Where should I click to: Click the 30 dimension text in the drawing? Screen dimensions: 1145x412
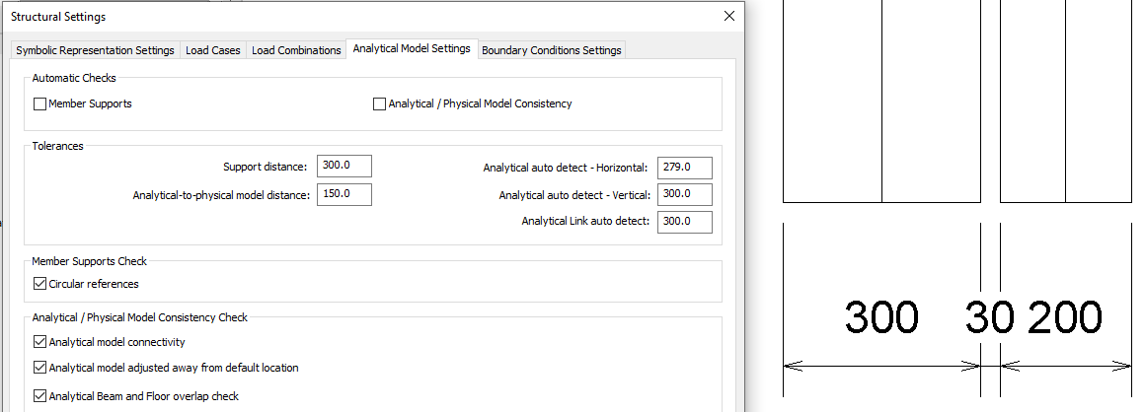tap(989, 318)
